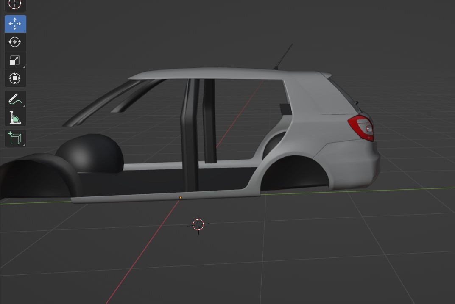The image size is (455, 304).
Task: Select the Cursor tool
Action: tap(15, 5)
